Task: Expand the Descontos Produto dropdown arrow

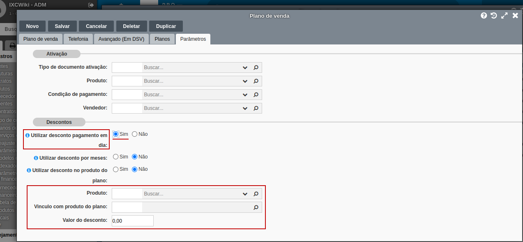Action: point(245,194)
